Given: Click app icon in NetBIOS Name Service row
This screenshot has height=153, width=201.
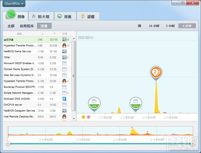Looking at the screenshot, I should (x=64, y=51).
